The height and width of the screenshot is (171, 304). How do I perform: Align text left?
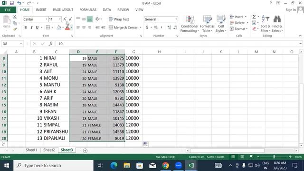coord(78,28)
